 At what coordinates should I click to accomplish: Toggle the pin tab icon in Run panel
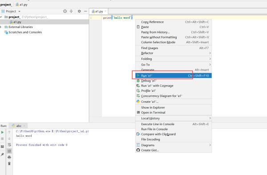point(2,155)
